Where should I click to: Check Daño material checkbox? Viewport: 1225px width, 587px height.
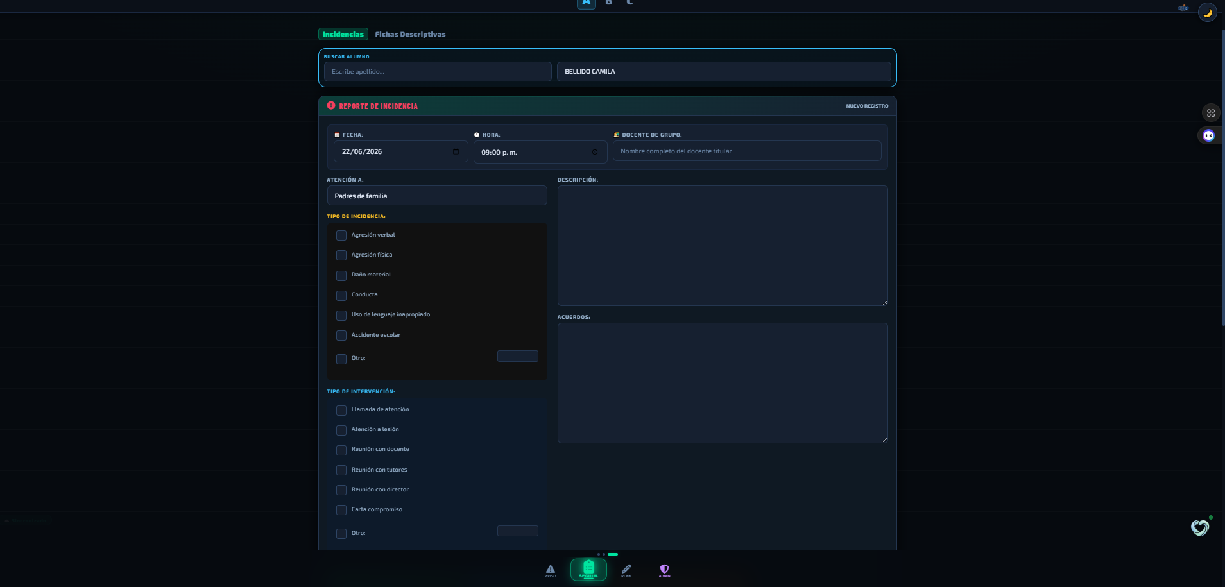tap(341, 275)
